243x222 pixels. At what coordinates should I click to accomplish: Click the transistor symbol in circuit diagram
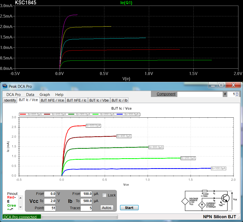click(225, 198)
